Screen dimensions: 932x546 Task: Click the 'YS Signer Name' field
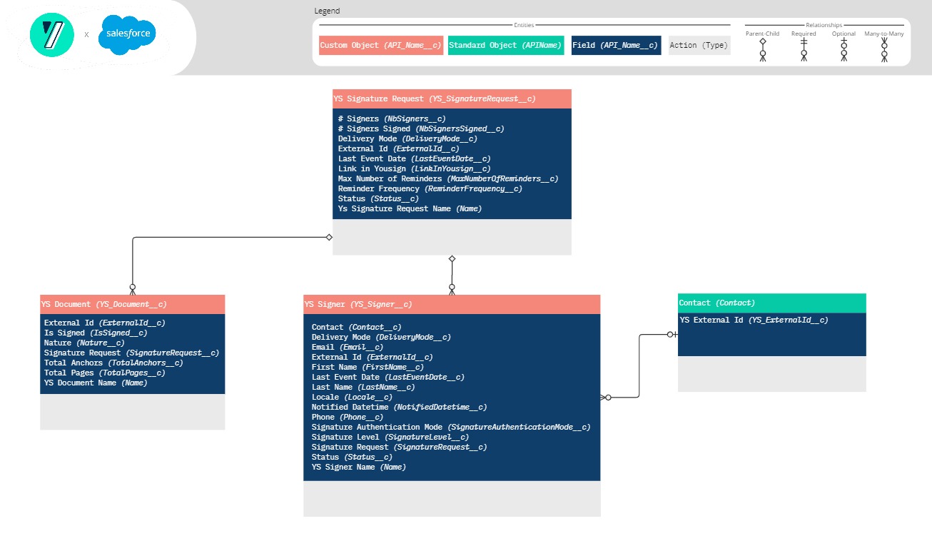[359, 467]
